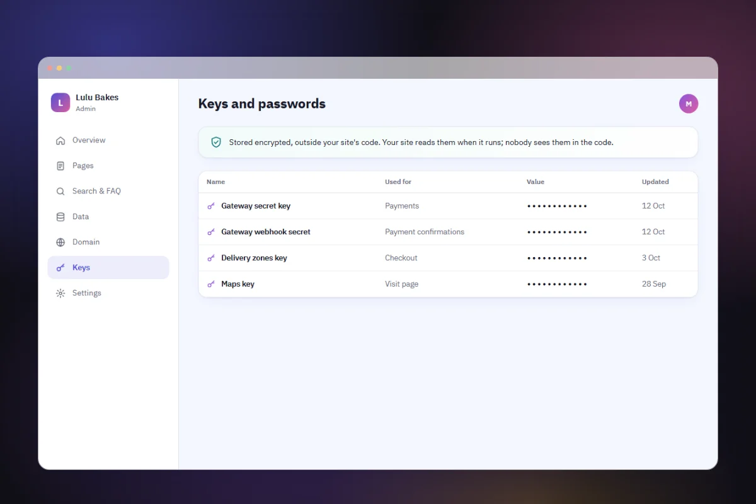Click the Payments usage cell
Image resolution: width=756 pixels, height=504 pixels.
402,206
